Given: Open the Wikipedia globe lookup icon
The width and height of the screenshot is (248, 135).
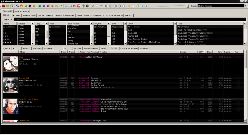Looking at the screenshot, I should 70,6.
